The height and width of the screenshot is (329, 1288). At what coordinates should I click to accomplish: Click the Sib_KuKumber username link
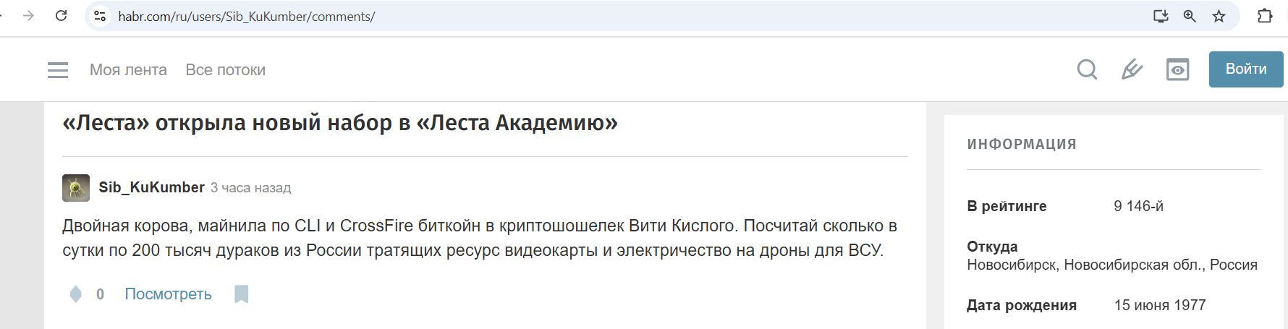click(x=151, y=187)
